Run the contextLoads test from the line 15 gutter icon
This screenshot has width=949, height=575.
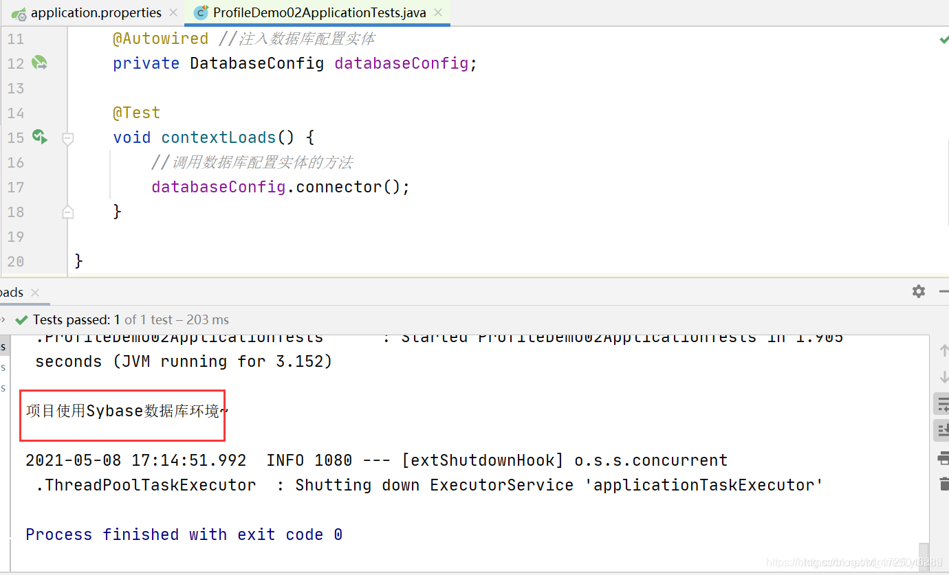[40, 137]
